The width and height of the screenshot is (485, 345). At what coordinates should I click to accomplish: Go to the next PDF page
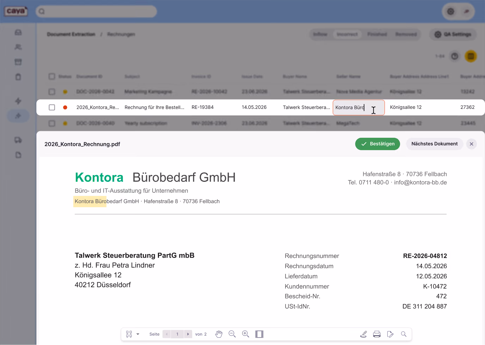click(x=188, y=334)
